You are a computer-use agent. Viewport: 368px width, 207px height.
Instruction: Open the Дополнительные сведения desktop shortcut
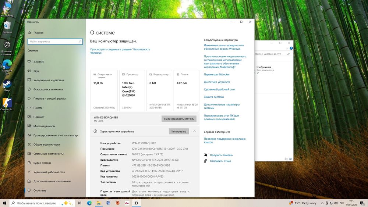coord(7,48)
